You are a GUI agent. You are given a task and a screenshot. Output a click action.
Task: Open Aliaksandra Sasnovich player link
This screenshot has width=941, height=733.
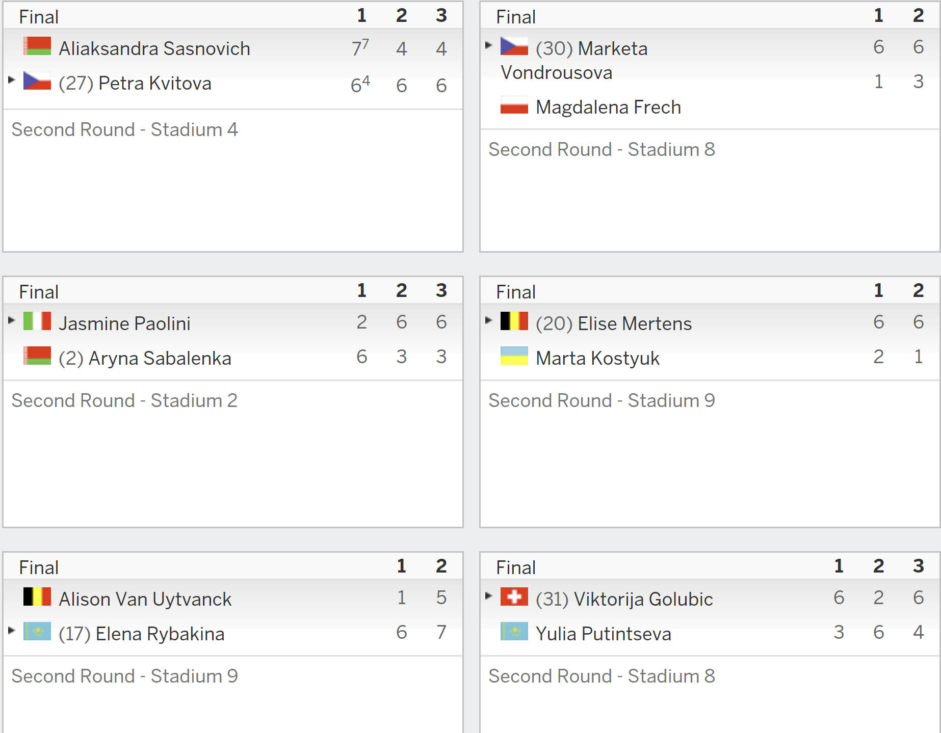coord(154,48)
